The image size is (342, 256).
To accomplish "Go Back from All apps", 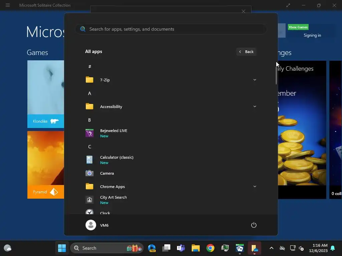I will coord(246,52).
